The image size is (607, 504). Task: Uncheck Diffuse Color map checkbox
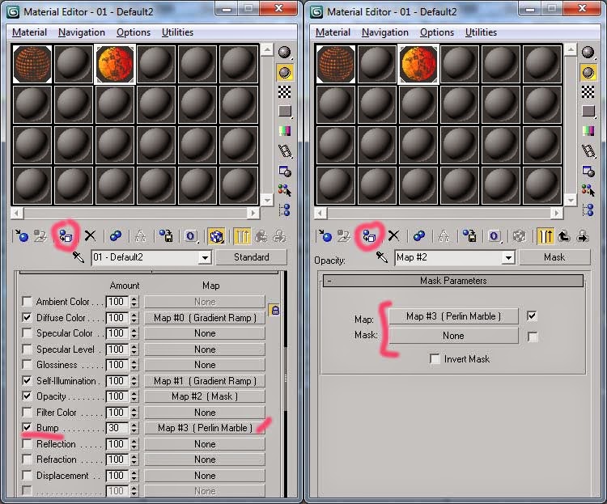coord(27,317)
